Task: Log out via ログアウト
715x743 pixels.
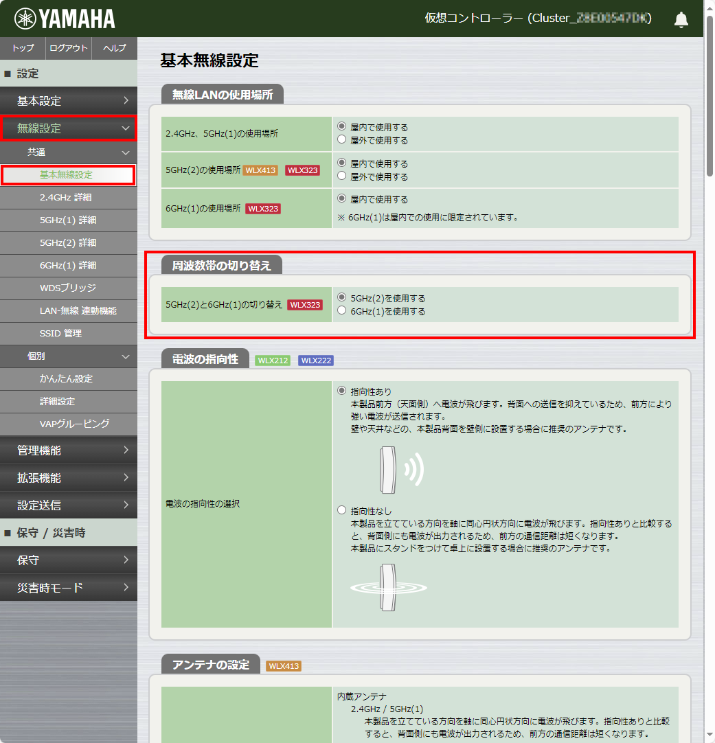Action: coord(68,48)
